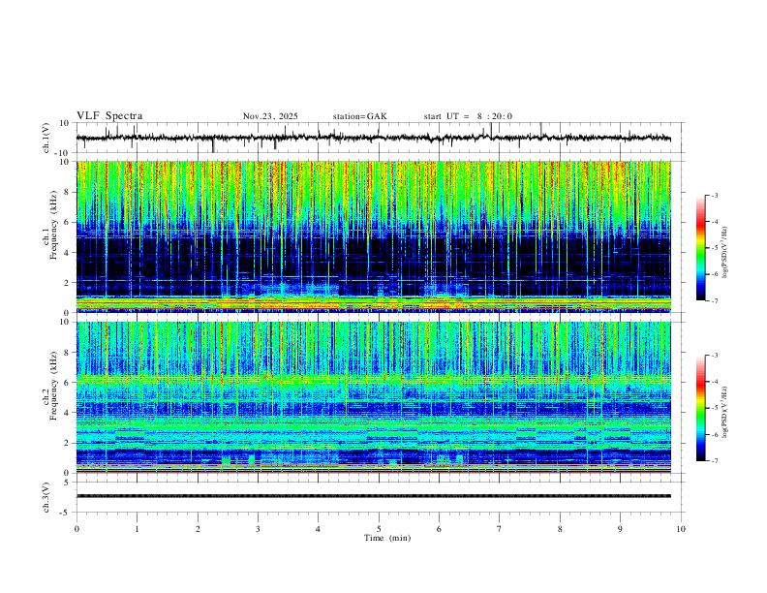767x593 pixels.
Task: Click the time axis tick label '3'
Action: pyautogui.click(x=258, y=529)
